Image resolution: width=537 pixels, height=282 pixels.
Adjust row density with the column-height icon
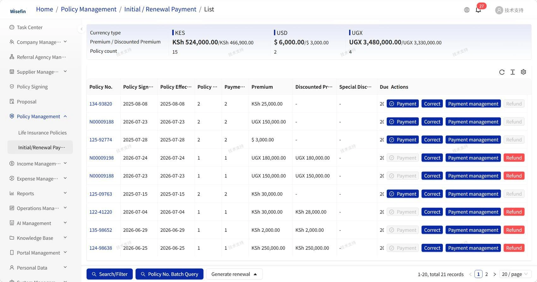coord(512,72)
